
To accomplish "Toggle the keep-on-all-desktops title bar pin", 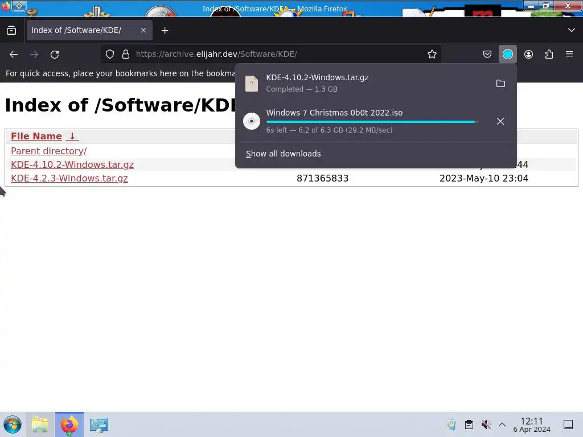I will (19, 6).
